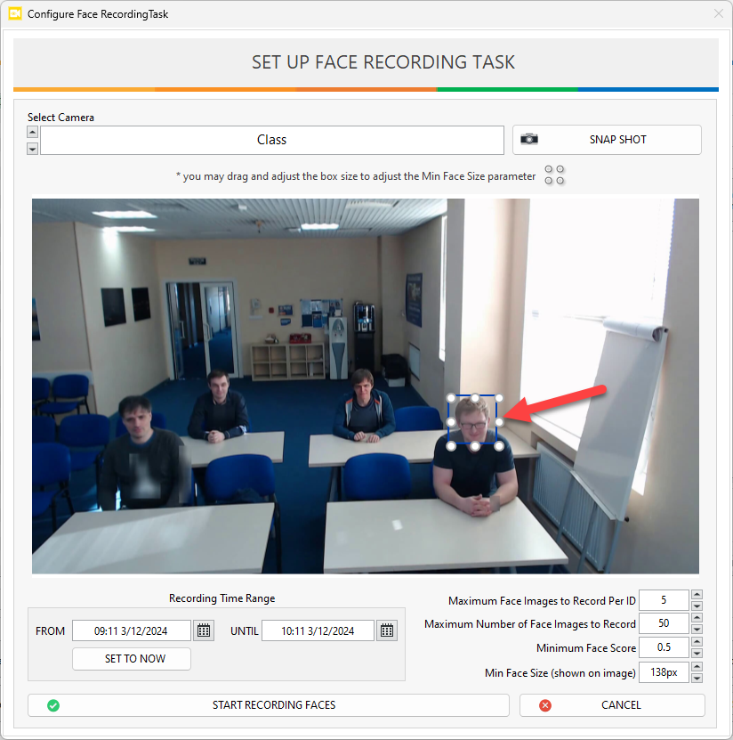Open the FROM date calendar picker

tap(204, 630)
